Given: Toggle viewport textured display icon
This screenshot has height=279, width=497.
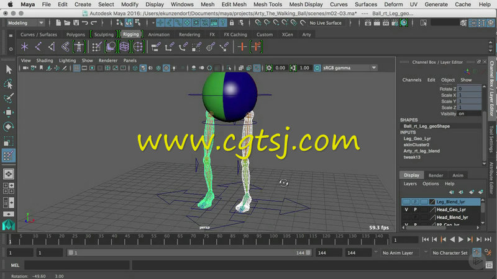Looking at the screenshot, I should tap(166, 68).
